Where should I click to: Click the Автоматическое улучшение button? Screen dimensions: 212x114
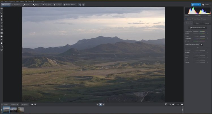[198, 28]
